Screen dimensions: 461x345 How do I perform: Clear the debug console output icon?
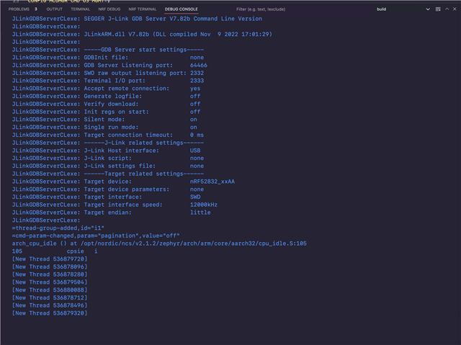438,9
